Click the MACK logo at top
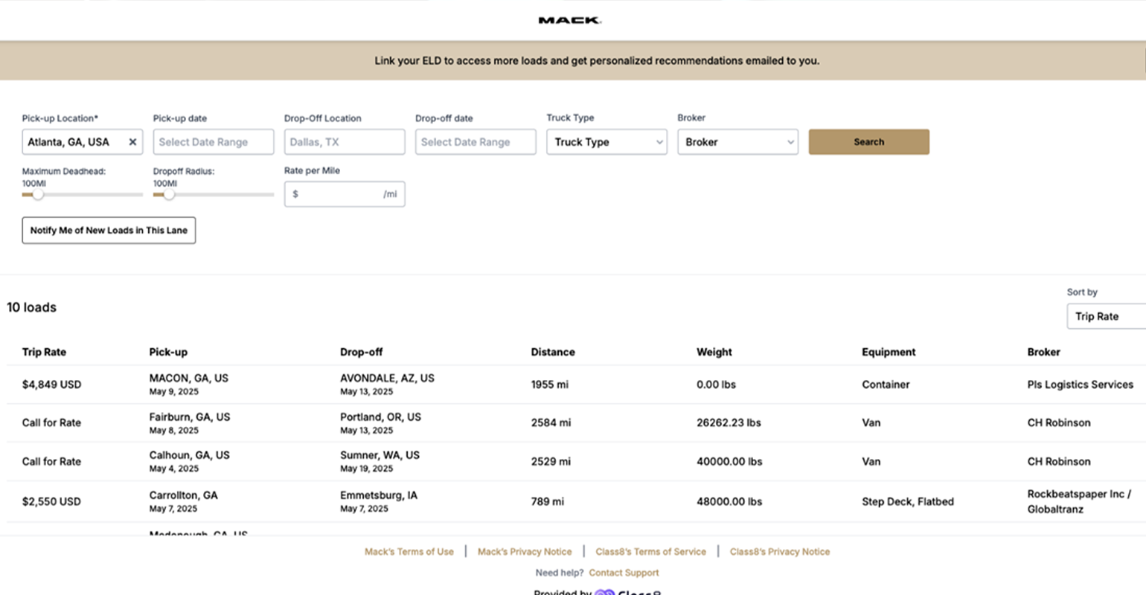1146x595 pixels. pos(569,21)
